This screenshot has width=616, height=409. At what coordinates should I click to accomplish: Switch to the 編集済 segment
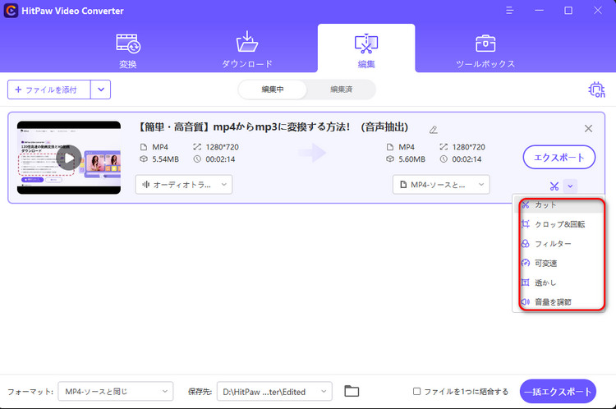[341, 90]
